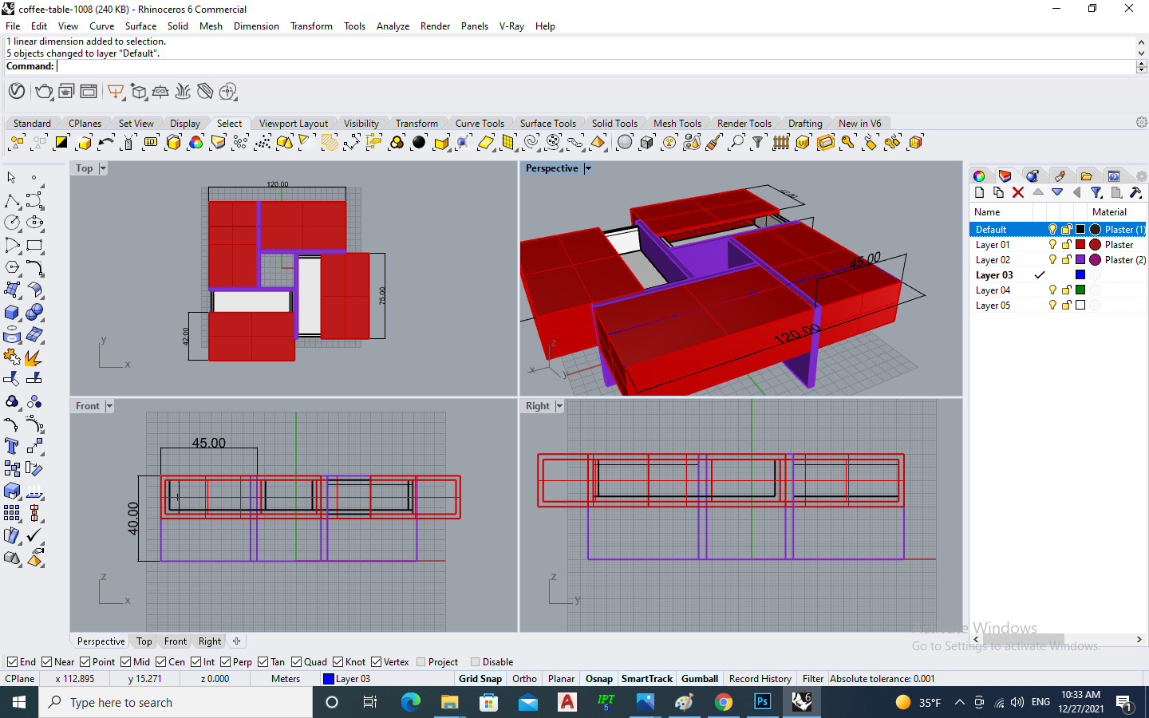Click the Select by Color icon

[195, 143]
